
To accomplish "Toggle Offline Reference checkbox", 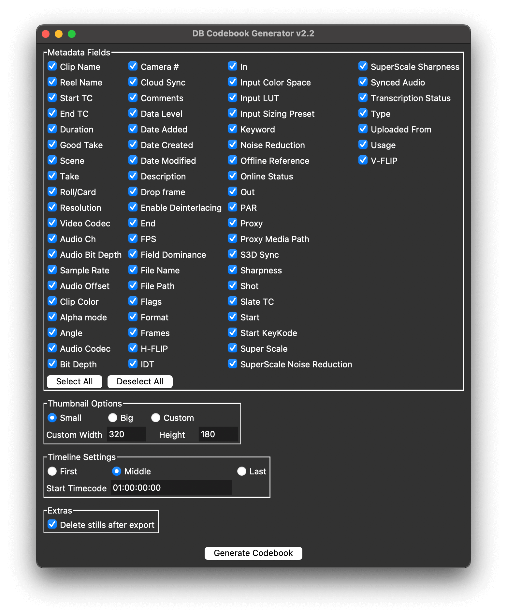I will [233, 160].
